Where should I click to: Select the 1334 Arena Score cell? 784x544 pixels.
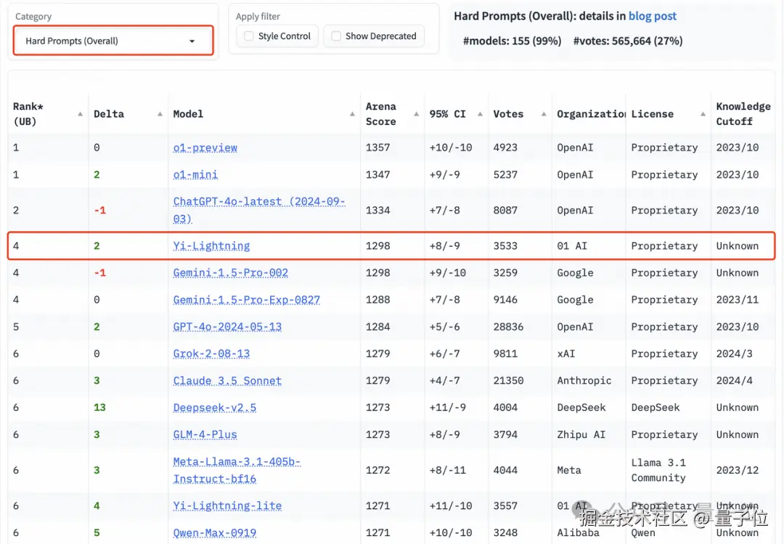click(377, 210)
